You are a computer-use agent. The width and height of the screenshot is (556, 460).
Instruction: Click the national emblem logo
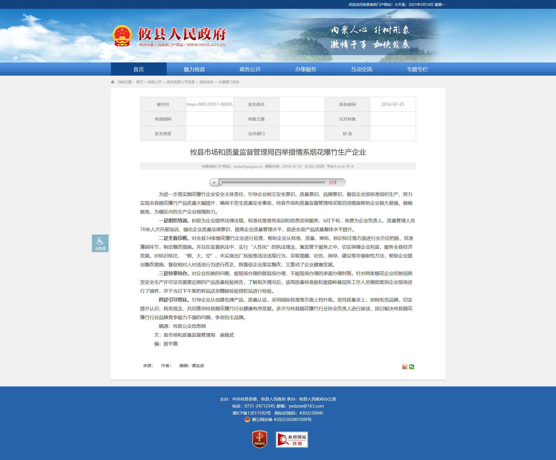pyautogui.click(x=122, y=36)
